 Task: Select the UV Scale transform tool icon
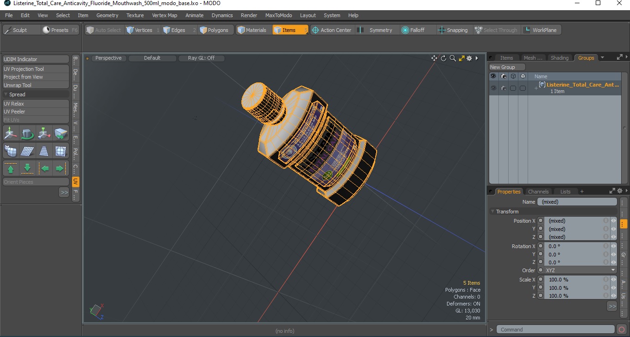(44, 134)
